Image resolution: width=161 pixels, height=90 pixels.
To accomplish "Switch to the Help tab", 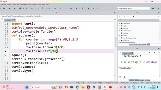I will pos(130,45).
